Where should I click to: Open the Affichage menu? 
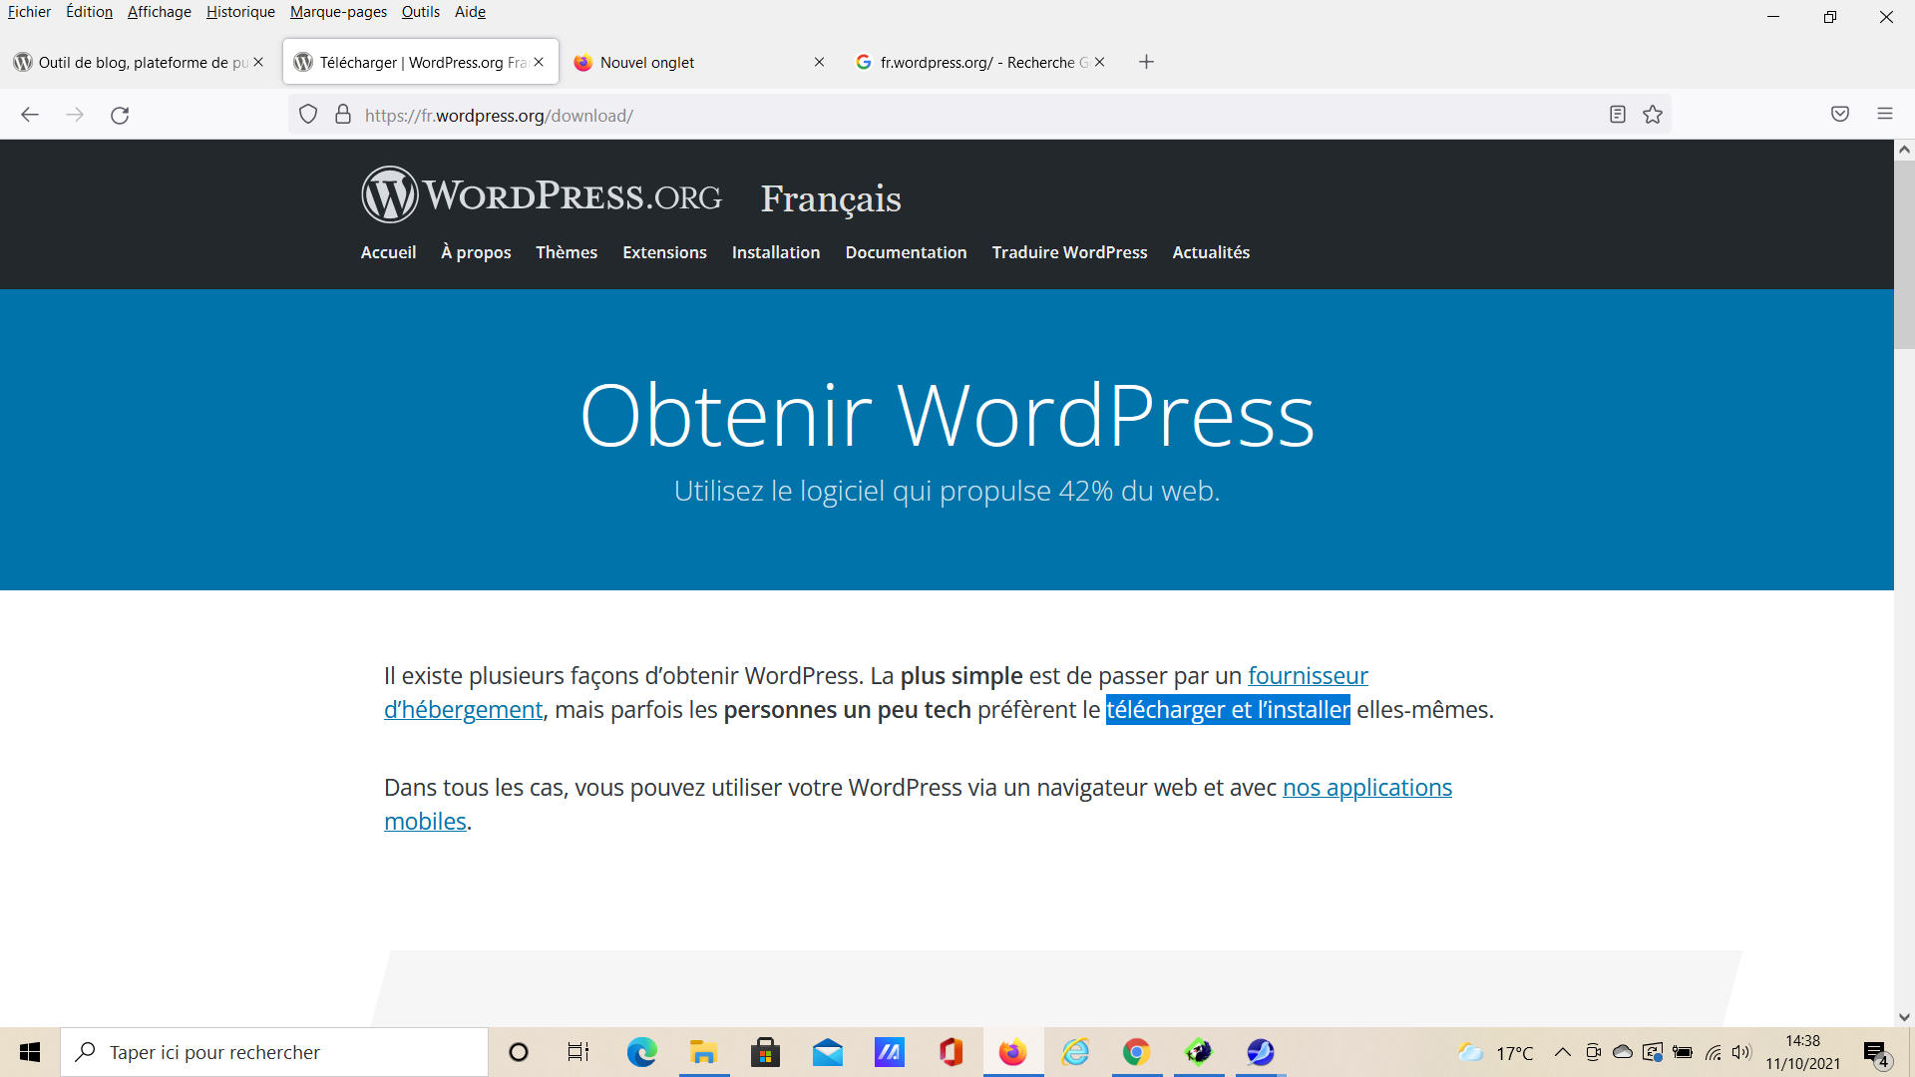[160, 12]
